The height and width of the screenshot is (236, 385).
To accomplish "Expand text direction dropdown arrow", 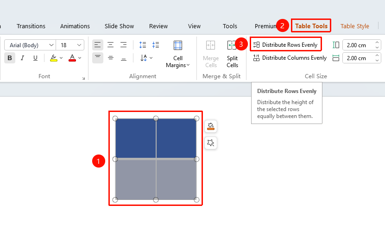I will coord(151,58).
